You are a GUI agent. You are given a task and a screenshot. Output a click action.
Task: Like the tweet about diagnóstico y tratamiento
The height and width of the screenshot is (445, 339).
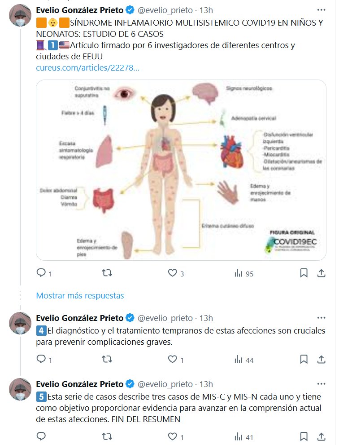point(173,359)
